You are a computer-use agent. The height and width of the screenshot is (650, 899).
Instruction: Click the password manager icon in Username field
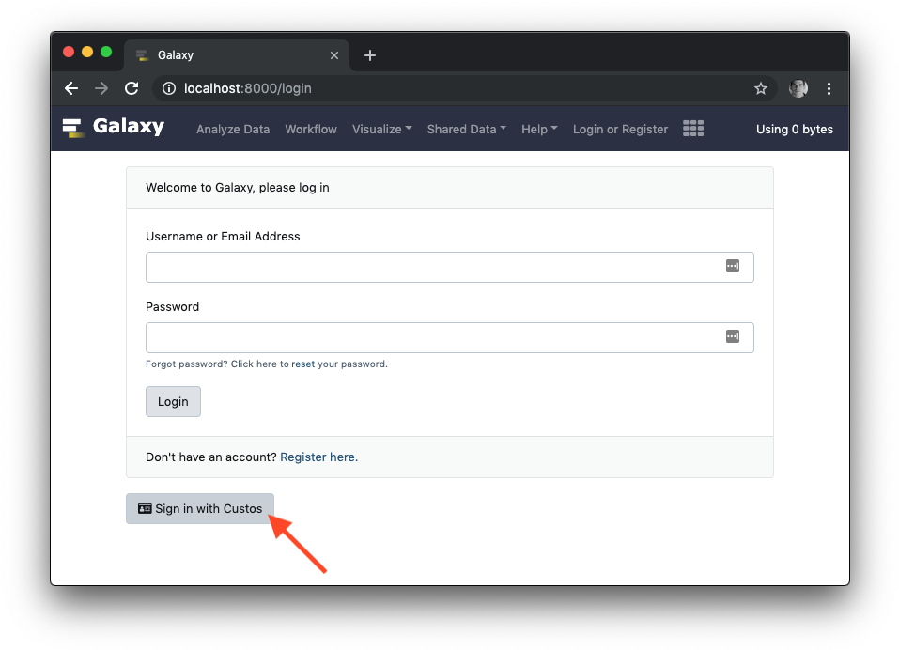[x=732, y=266]
